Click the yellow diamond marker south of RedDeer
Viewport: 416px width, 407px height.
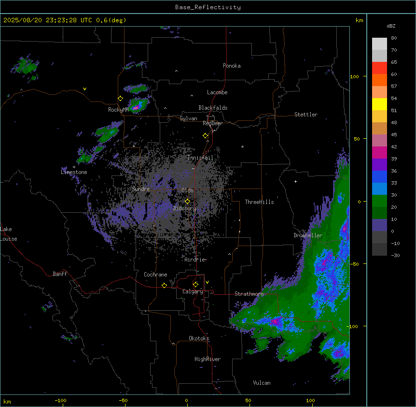206,136
